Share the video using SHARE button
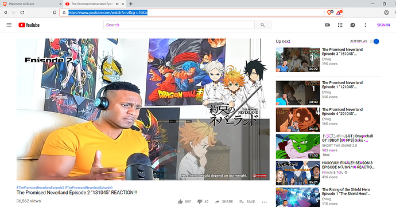The image size is (396, 207). click(224, 201)
